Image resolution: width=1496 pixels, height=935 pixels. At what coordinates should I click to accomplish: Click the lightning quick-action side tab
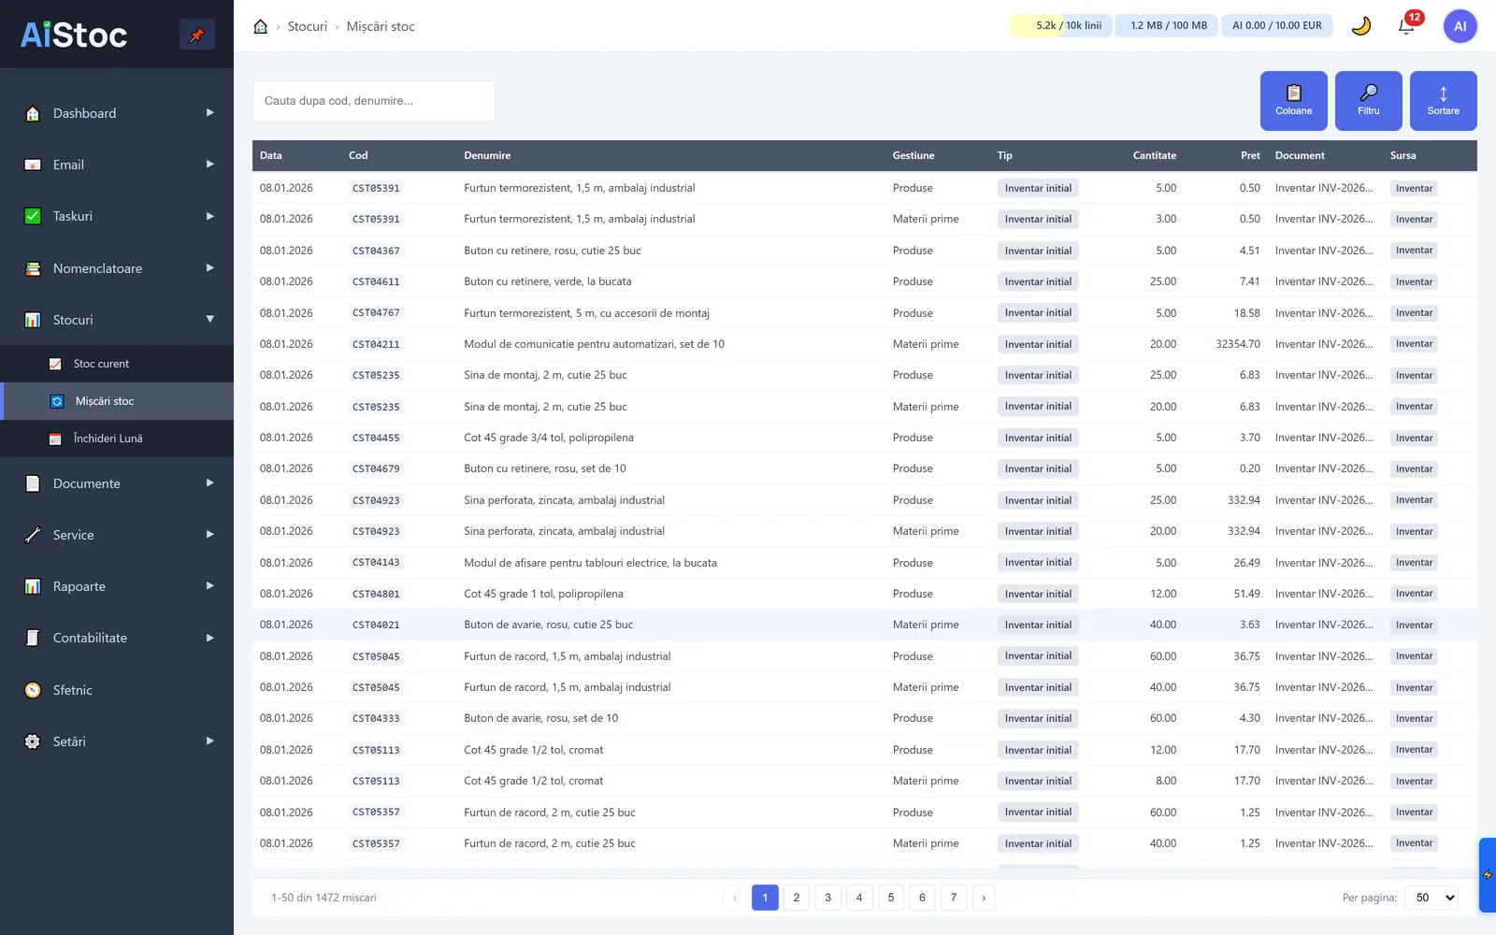[x=1488, y=875]
